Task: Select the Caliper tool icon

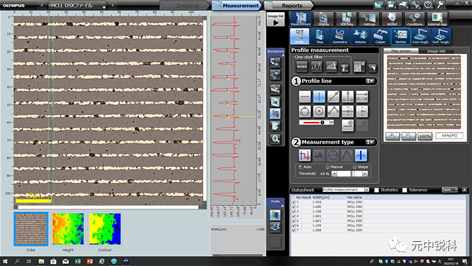Action: [x=380, y=36]
